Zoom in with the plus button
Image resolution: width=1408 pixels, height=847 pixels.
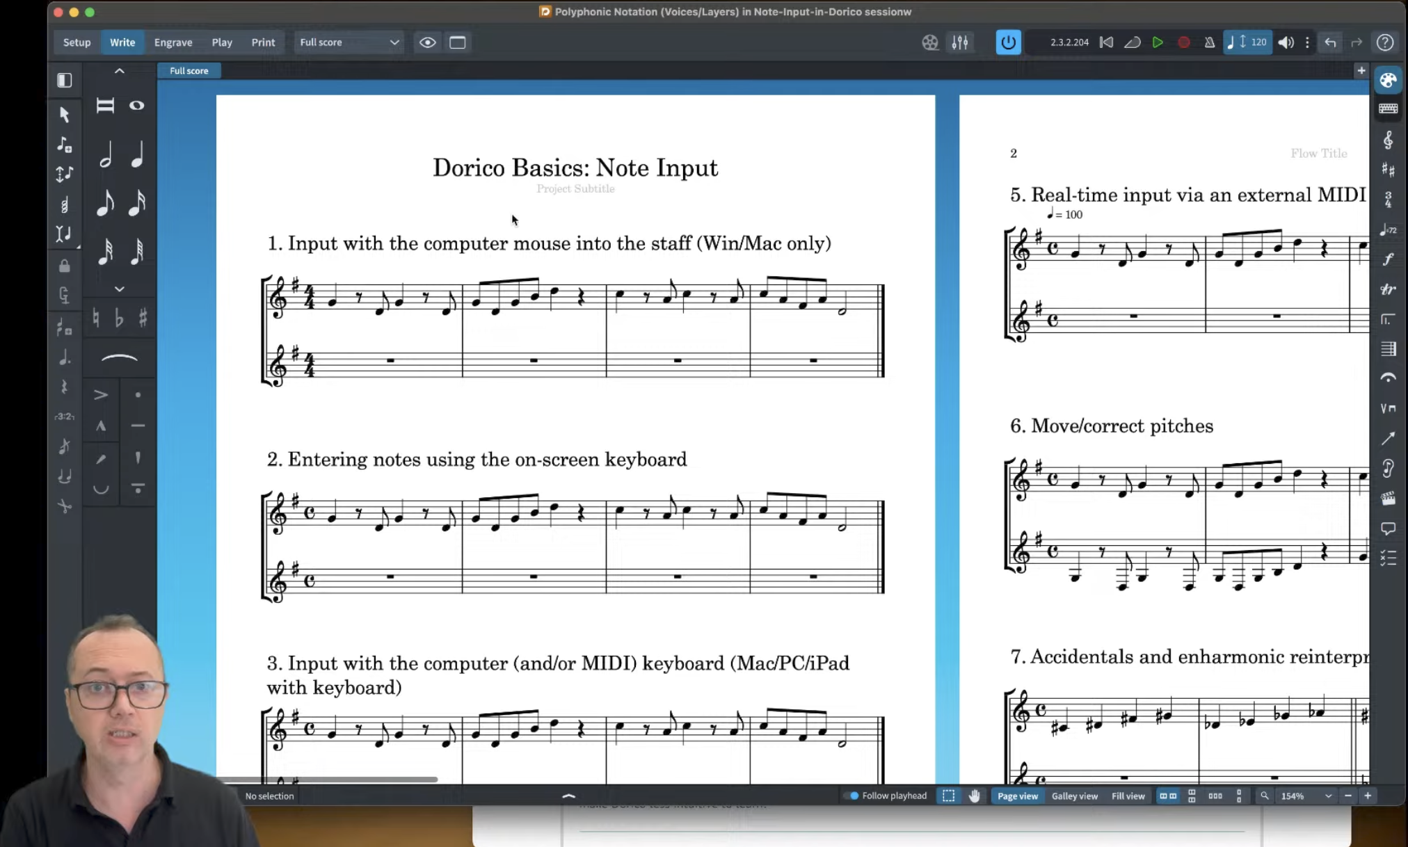[x=1368, y=796]
